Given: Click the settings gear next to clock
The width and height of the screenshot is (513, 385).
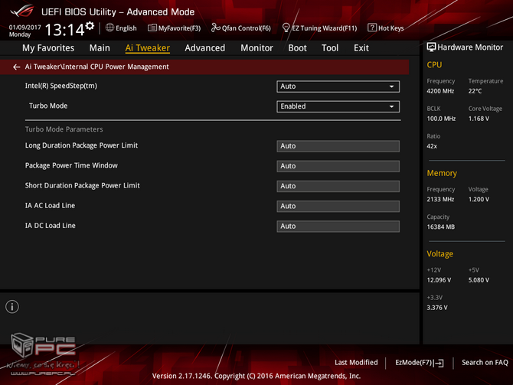Looking at the screenshot, I should pyautogui.click(x=90, y=25).
